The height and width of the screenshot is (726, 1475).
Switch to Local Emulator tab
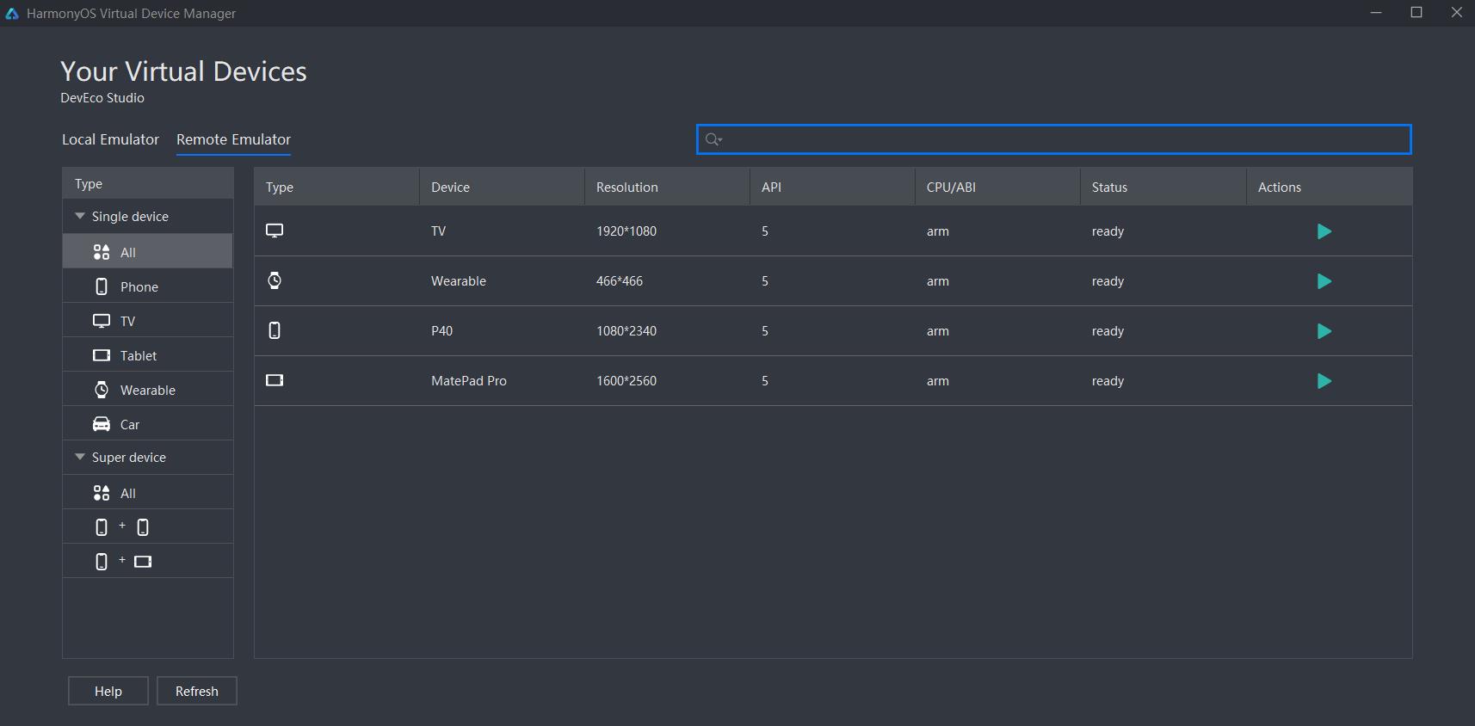(110, 139)
